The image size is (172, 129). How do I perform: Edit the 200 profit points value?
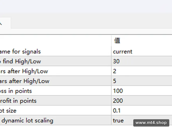click(142, 101)
